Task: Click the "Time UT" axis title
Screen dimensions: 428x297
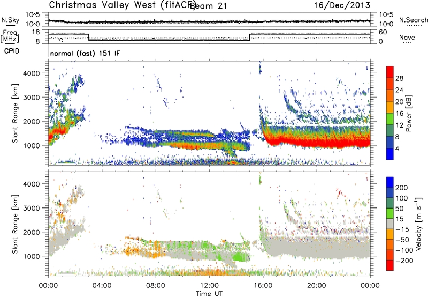Action: (x=209, y=293)
